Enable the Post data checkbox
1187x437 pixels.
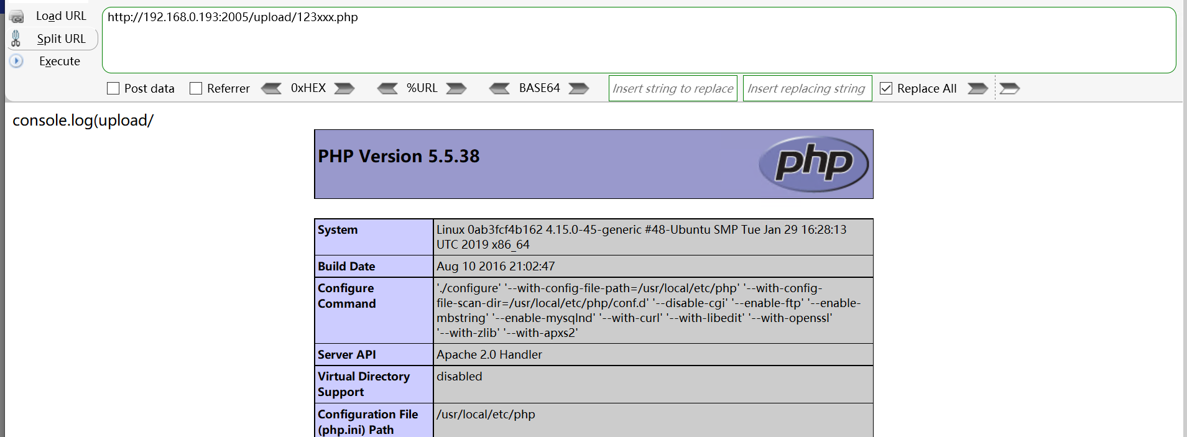(x=113, y=88)
